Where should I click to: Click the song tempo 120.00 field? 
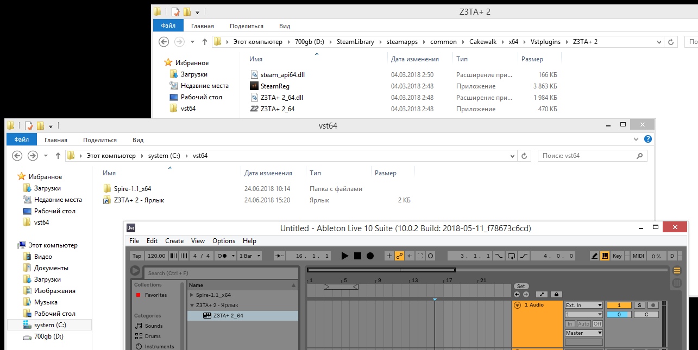pyautogui.click(x=156, y=256)
